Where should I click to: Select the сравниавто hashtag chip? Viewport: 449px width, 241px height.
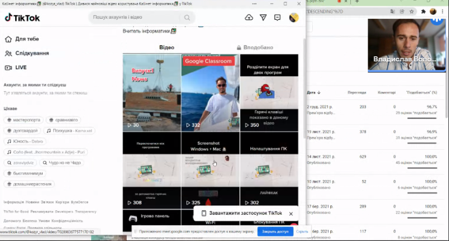[x=64, y=120]
